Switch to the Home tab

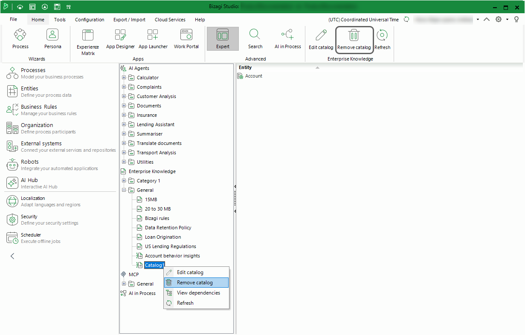pyautogui.click(x=38, y=20)
